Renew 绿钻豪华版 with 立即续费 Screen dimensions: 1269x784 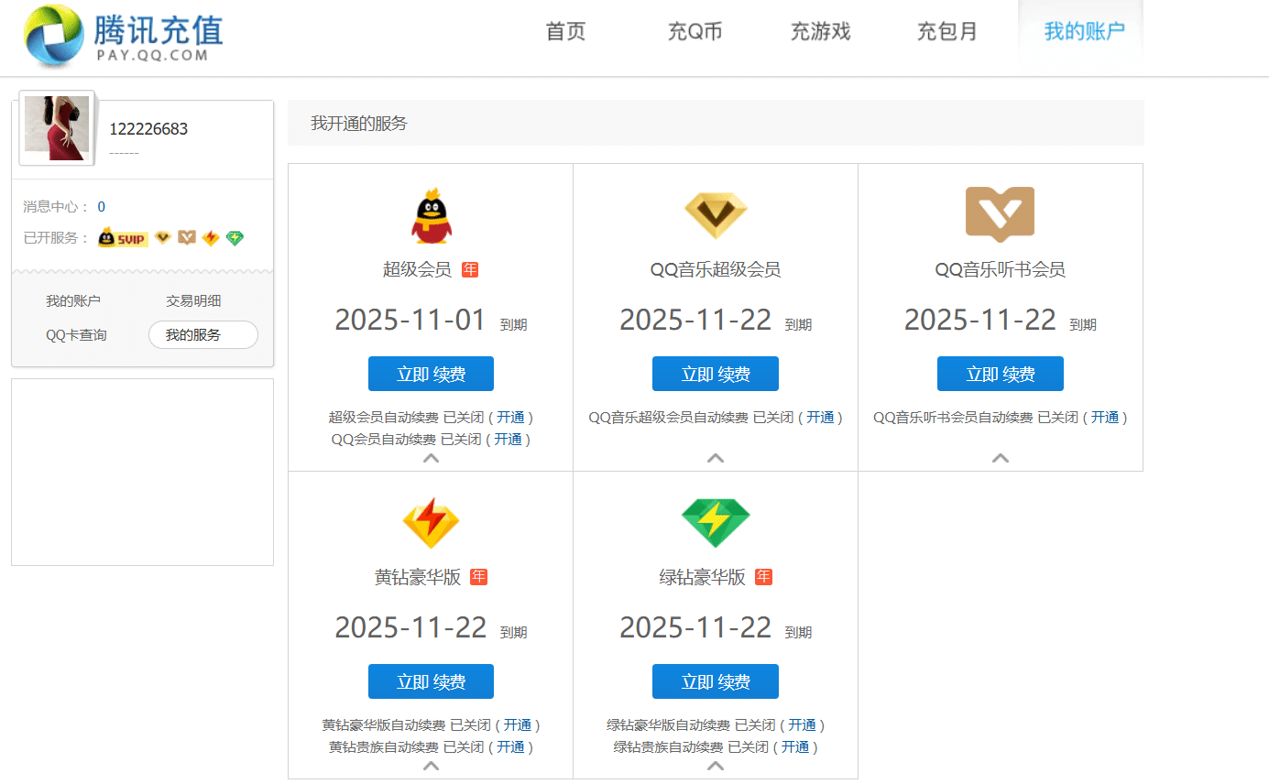point(716,681)
